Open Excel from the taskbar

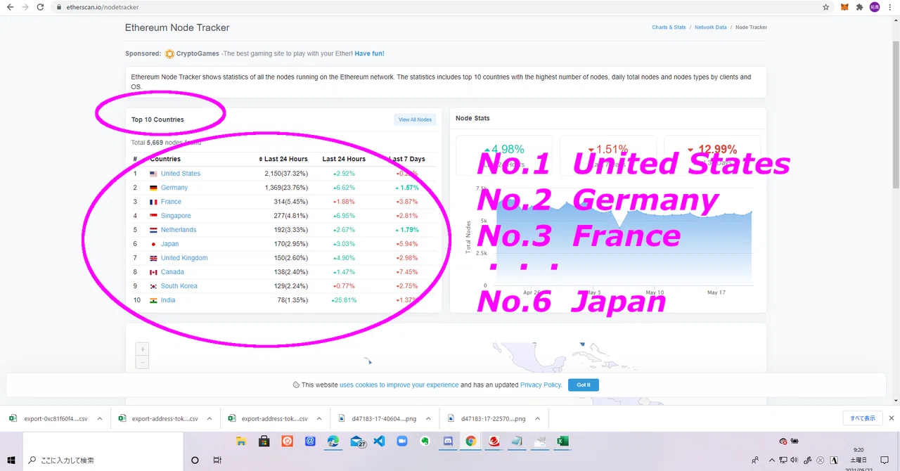pyautogui.click(x=562, y=441)
